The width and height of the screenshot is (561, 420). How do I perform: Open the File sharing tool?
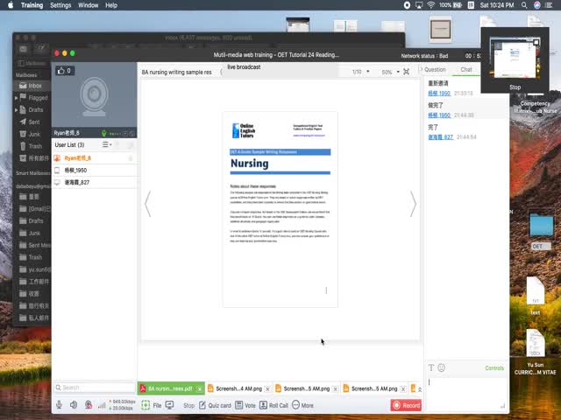coord(152,405)
